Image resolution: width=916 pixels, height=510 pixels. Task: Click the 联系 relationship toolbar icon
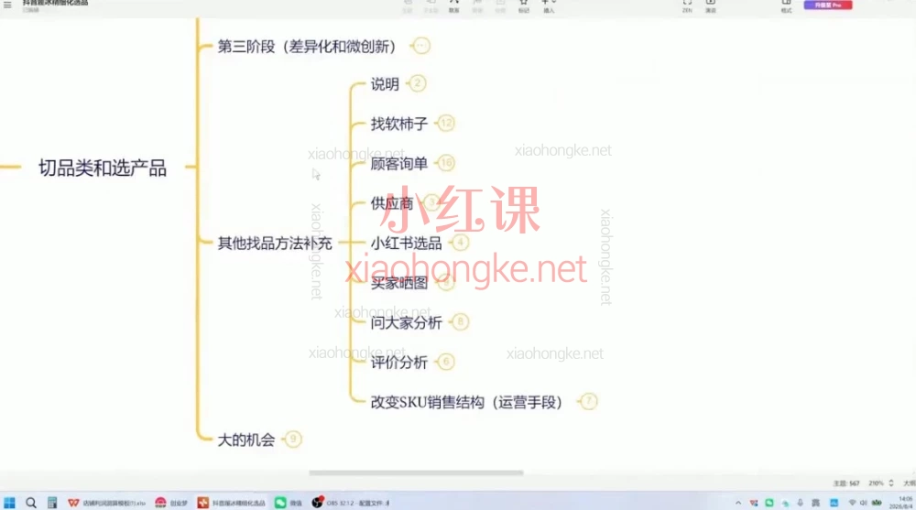click(454, 5)
